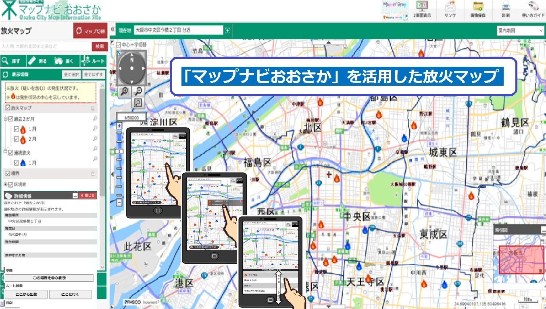
Task: Open the ルート route tab
Action: (x=93, y=61)
